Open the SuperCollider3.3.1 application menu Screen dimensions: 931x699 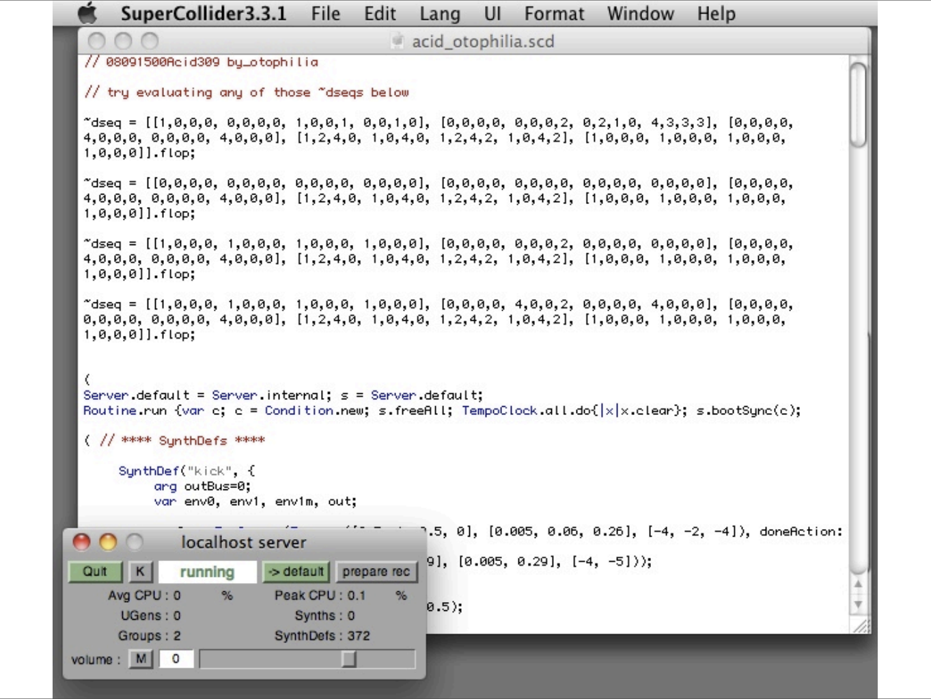204,14
